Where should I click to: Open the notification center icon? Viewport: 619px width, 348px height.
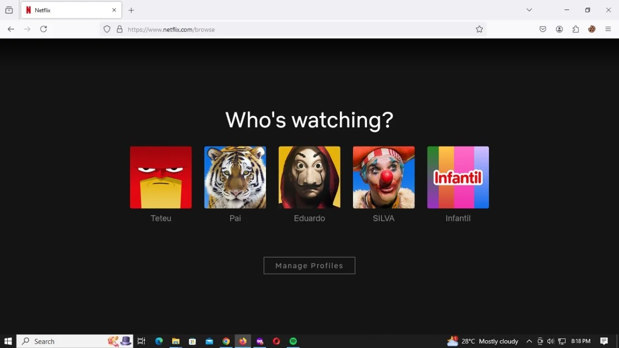point(604,341)
